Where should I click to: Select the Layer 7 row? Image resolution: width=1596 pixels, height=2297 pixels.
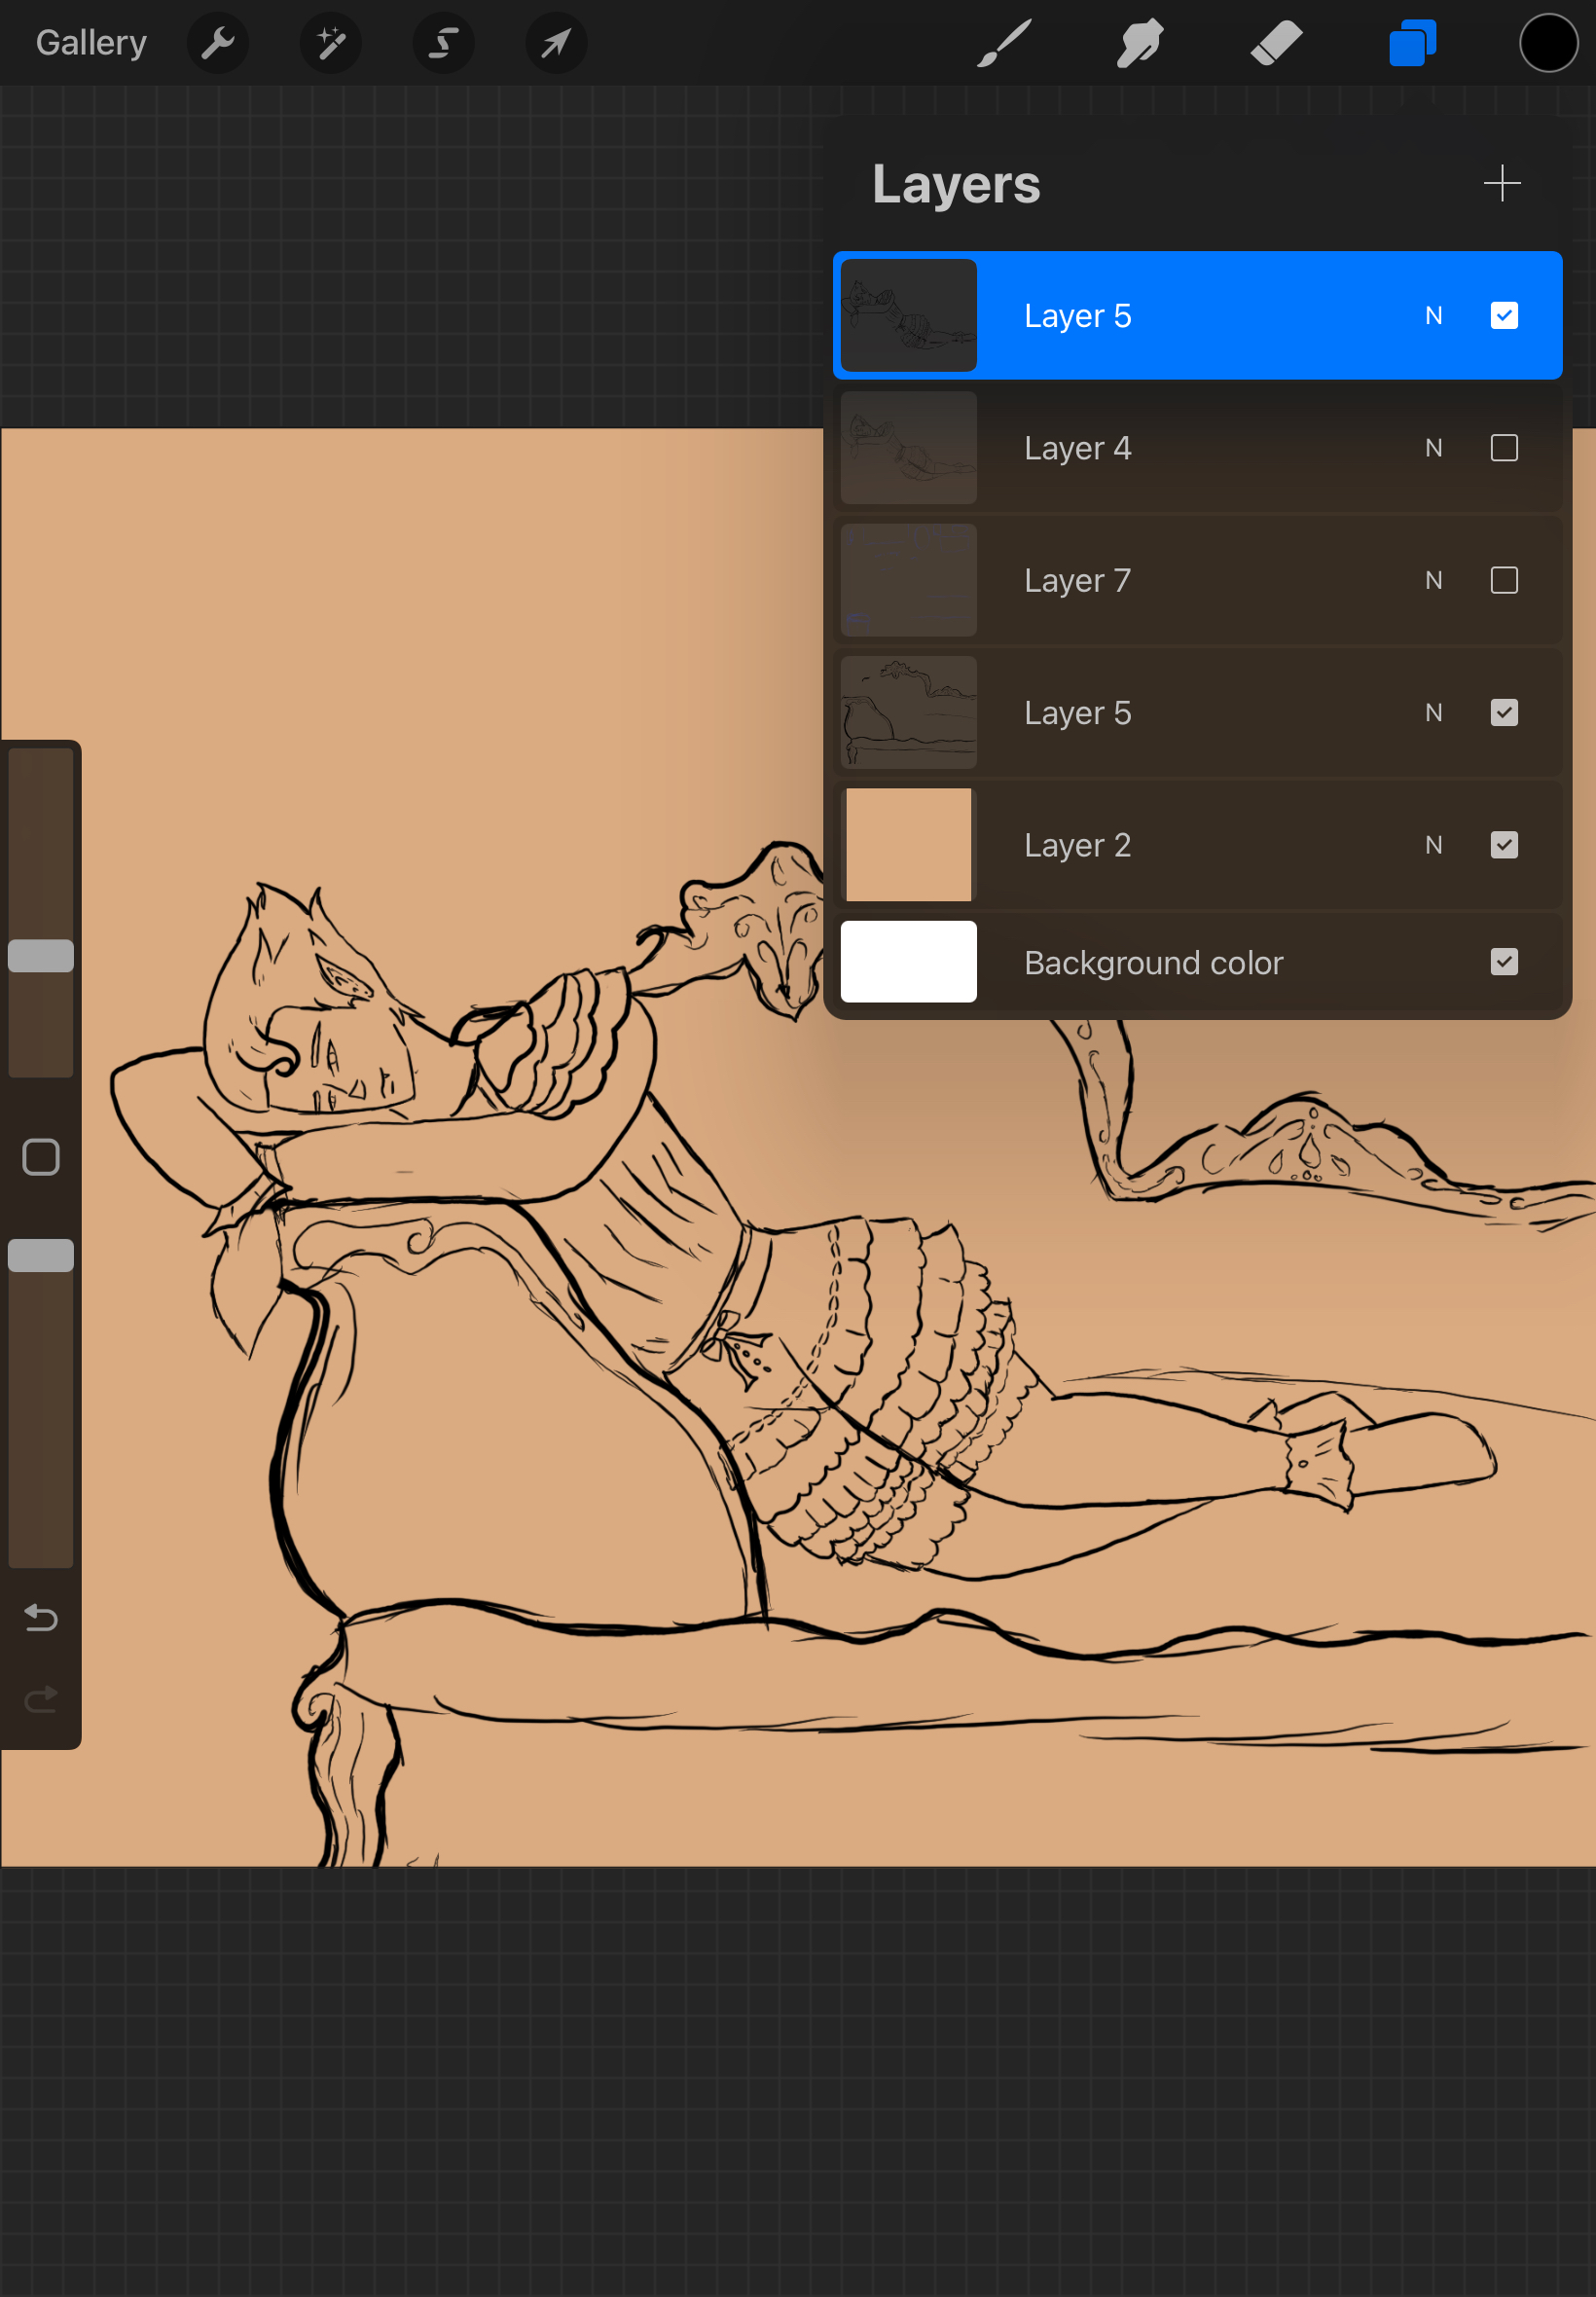[1197, 580]
